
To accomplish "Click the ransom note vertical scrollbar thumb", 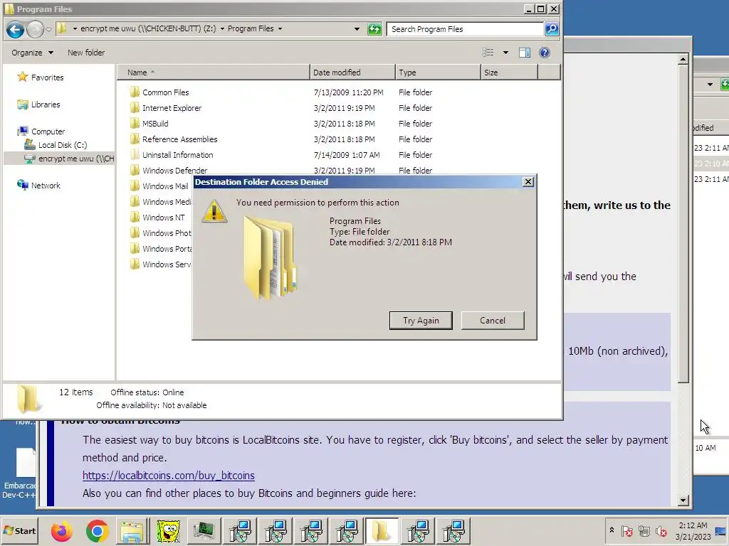I will [x=683, y=224].
